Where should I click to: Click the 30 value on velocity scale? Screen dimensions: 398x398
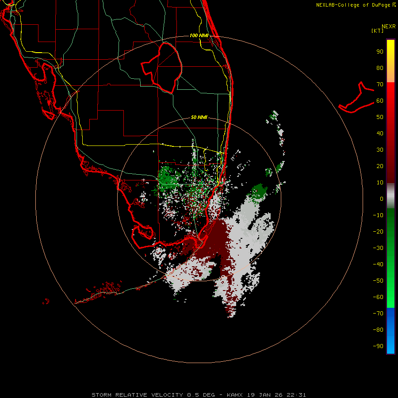[x=380, y=150]
